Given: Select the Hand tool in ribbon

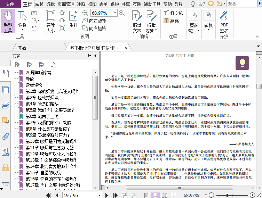Looking at the screenshot, I should tap(8, 21).
